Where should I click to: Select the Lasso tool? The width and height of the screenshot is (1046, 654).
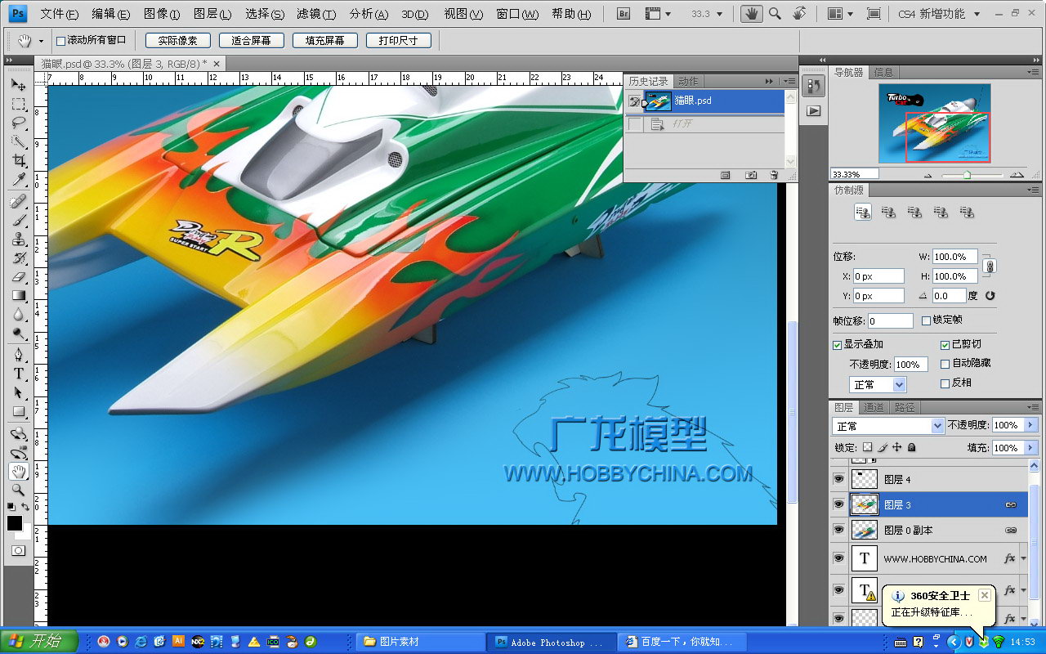pyautogui.click(x=18, y=123)
